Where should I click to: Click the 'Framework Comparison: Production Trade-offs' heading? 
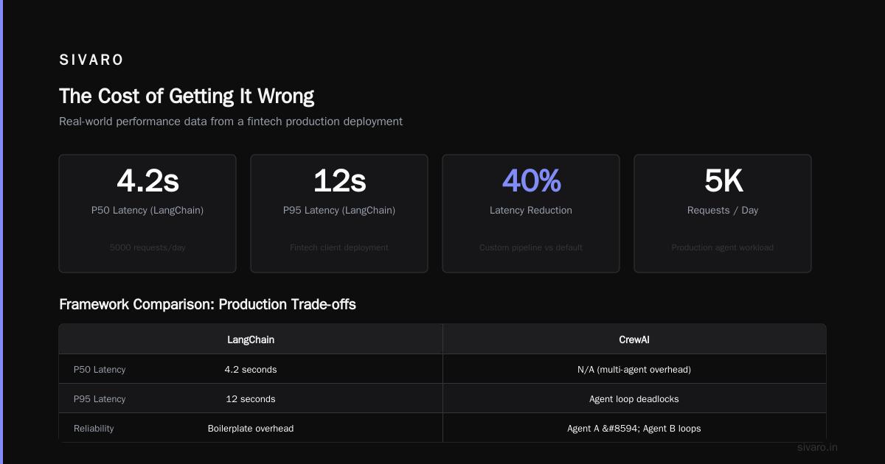pyautogui.click(x=207, y=304)
